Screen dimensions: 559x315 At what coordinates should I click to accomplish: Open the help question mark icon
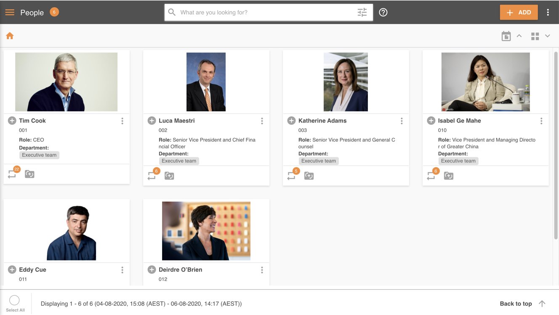[383, 13]
